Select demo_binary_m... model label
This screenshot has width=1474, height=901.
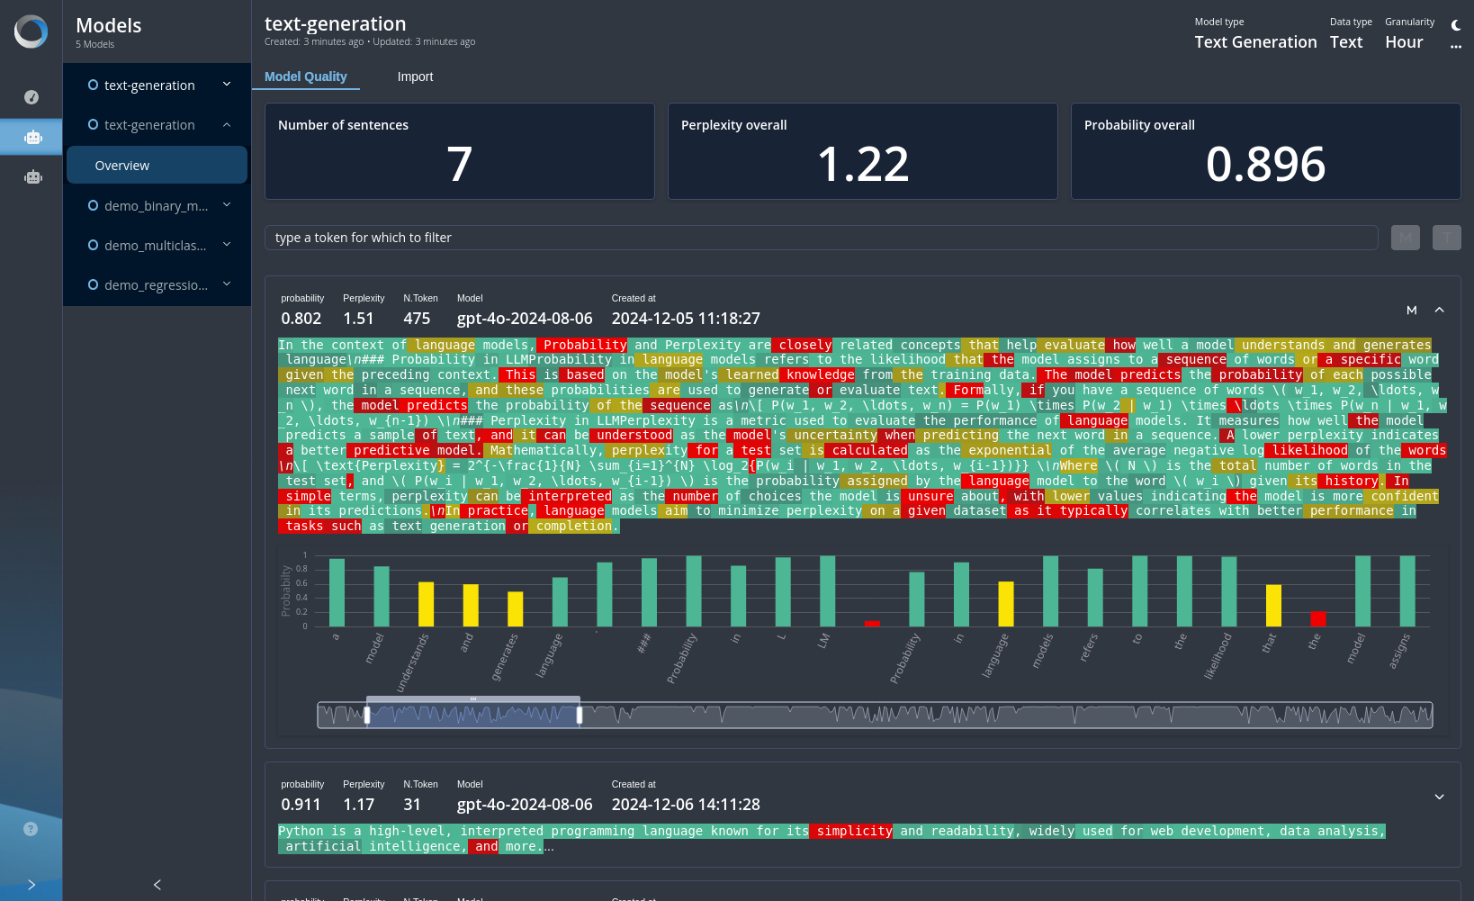click(156, 206)
